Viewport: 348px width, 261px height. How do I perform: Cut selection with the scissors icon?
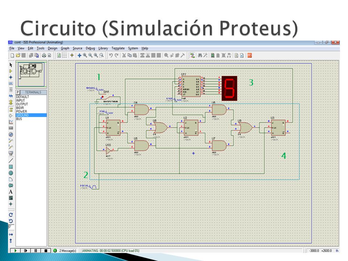[x=124, y=55]
